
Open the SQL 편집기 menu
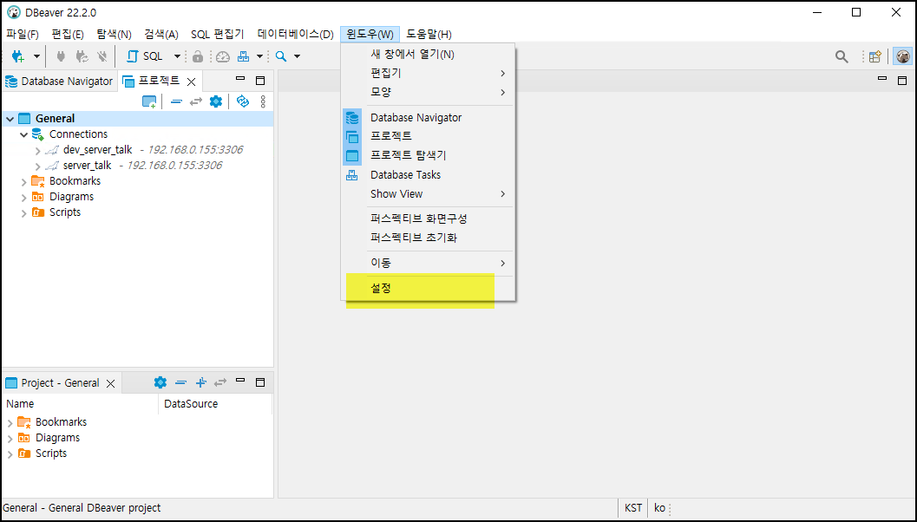(218, 35)
